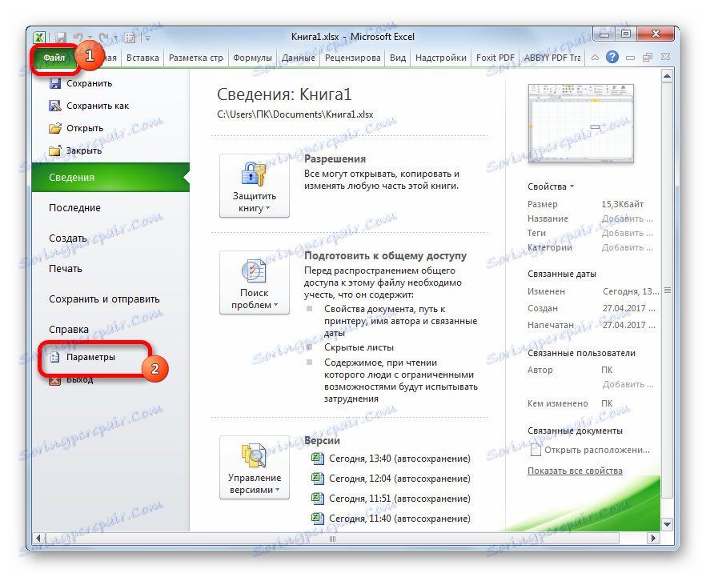Screen dimensions: 706x577
Task: Collapse the ribbon with the caret icon
Action: pyautogui.click(x=595, y=58)
